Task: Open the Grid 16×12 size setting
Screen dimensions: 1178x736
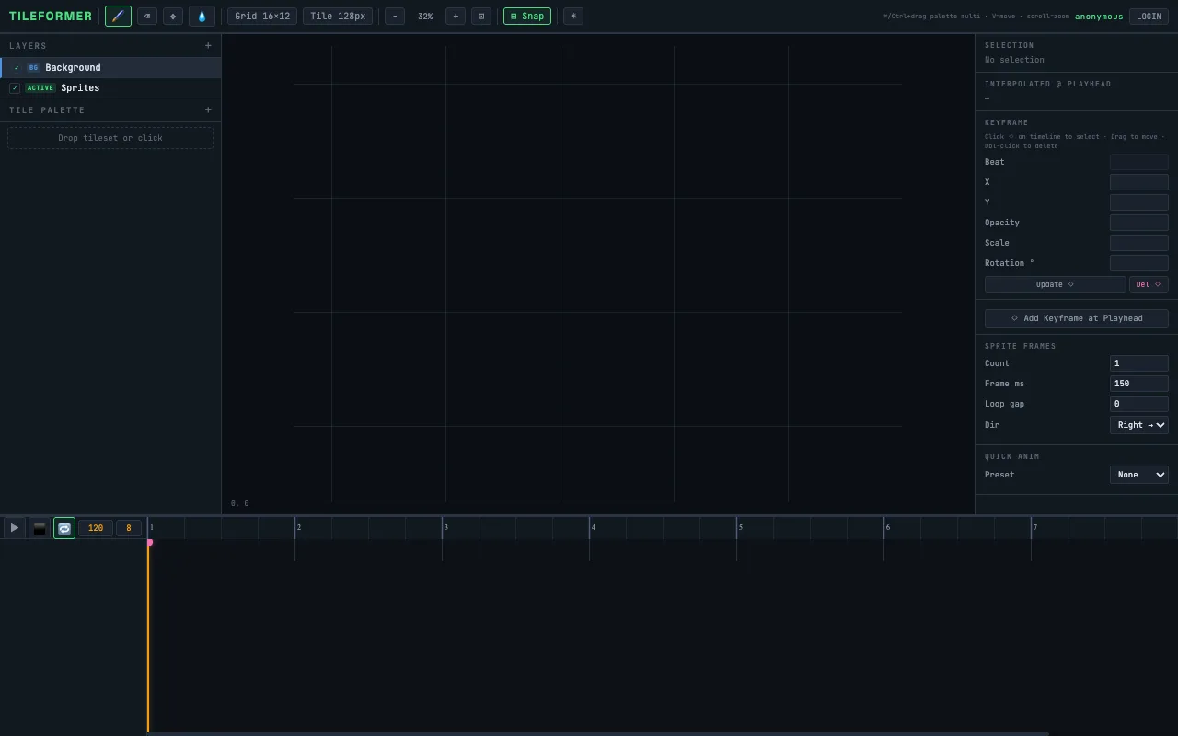Action: tap(262, 16)
